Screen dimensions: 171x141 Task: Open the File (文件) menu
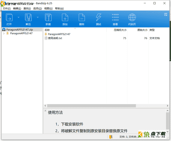coord(7,9)
